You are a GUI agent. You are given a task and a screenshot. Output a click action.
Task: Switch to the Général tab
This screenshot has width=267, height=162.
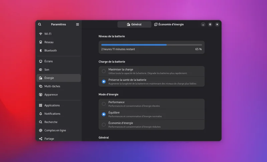(135, 24)
